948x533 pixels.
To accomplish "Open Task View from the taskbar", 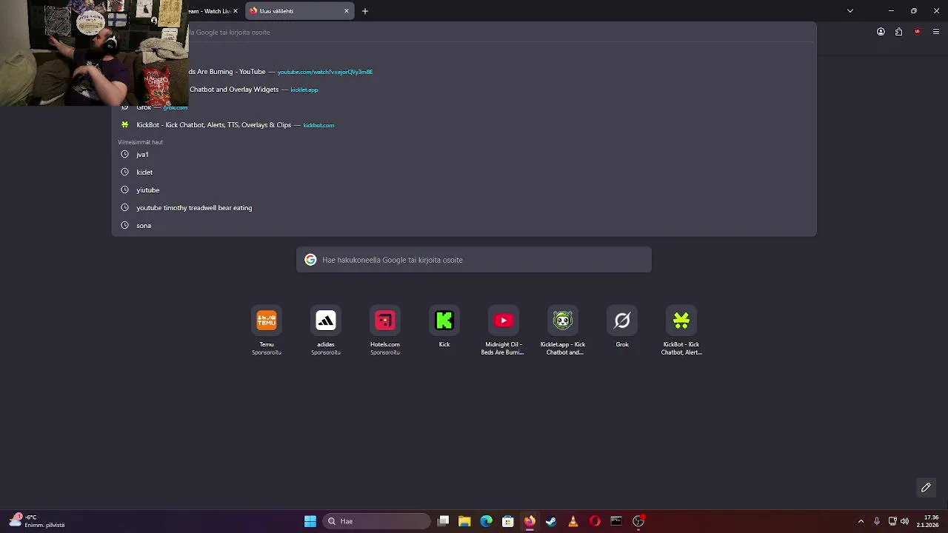I will [x=443, y=521].
